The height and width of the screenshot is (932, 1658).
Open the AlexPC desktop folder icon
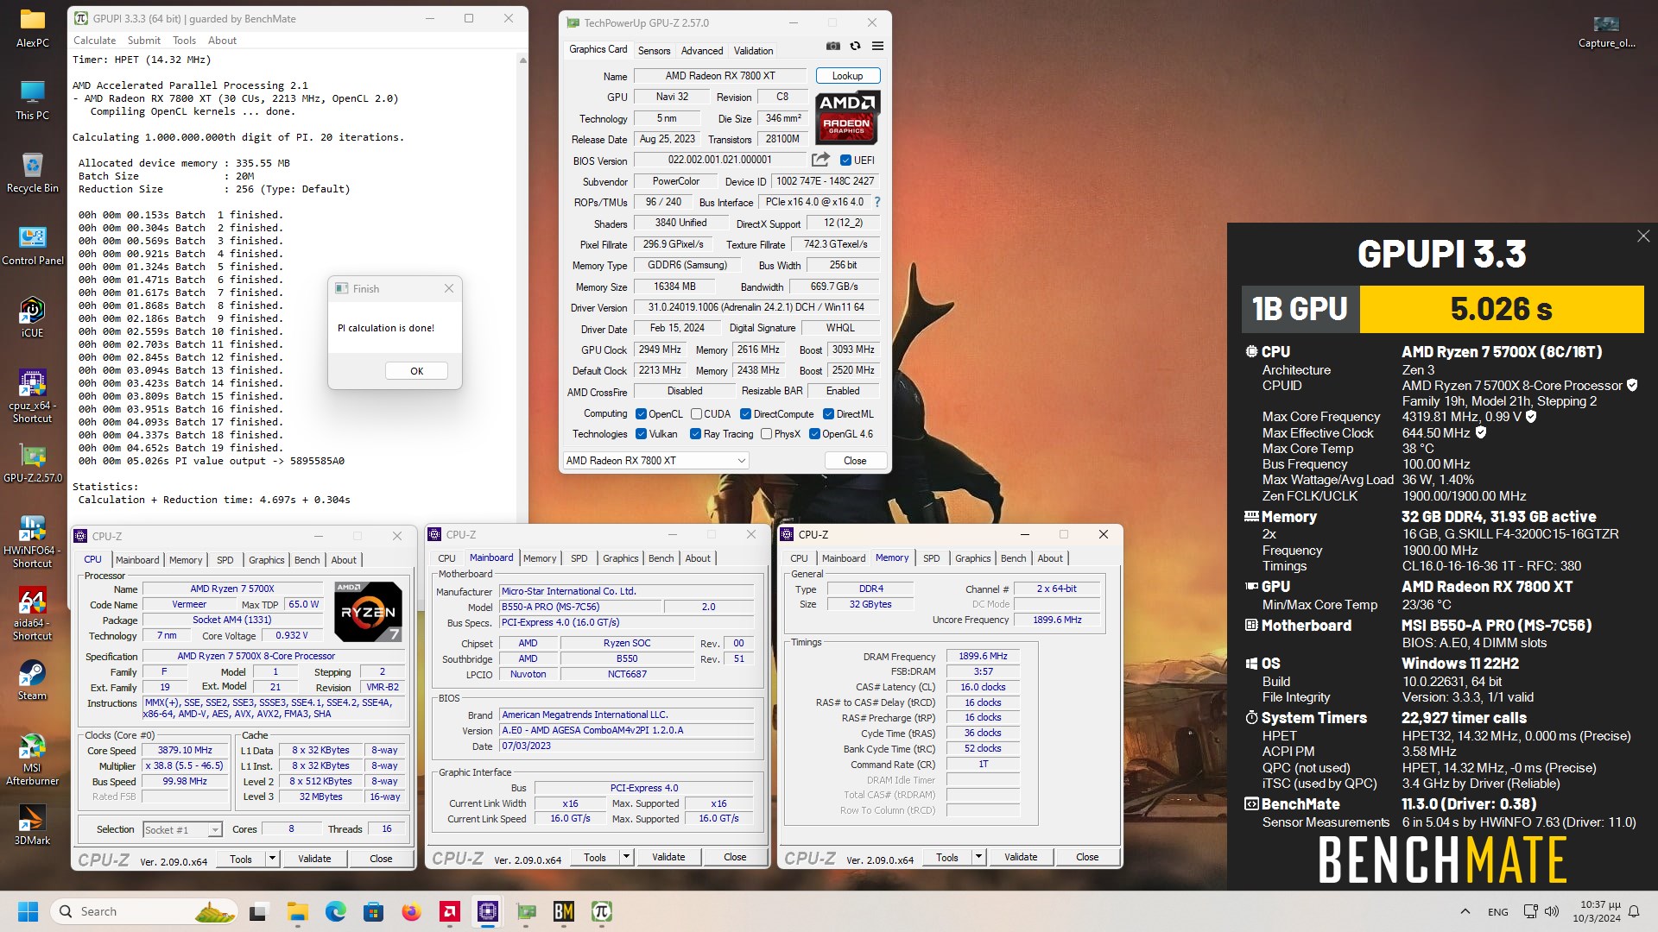33,28
